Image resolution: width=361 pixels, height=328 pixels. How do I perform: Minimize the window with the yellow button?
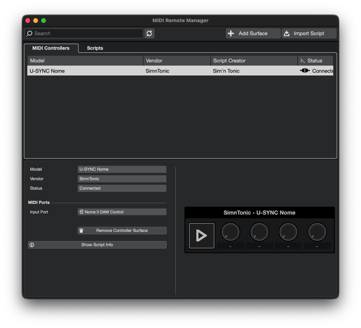[36, 21]
